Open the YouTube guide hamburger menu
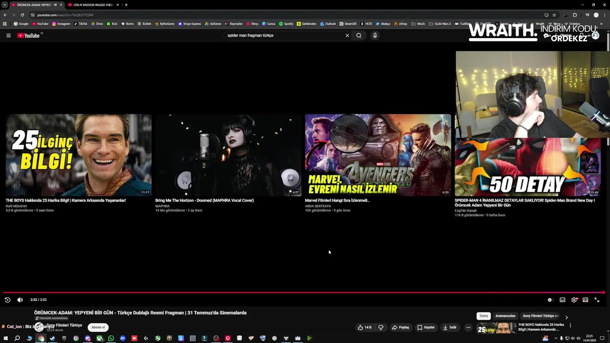This screenshot has height=343, width=610. [x=8, y=35]
